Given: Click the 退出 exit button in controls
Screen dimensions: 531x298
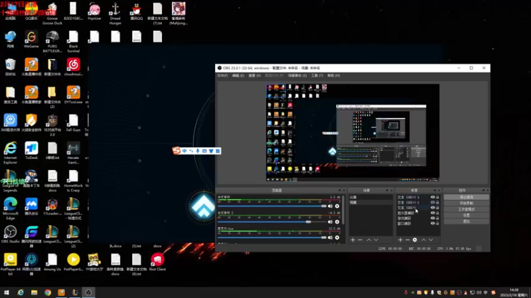Looking at the screenshot, I should pos(467,221).
